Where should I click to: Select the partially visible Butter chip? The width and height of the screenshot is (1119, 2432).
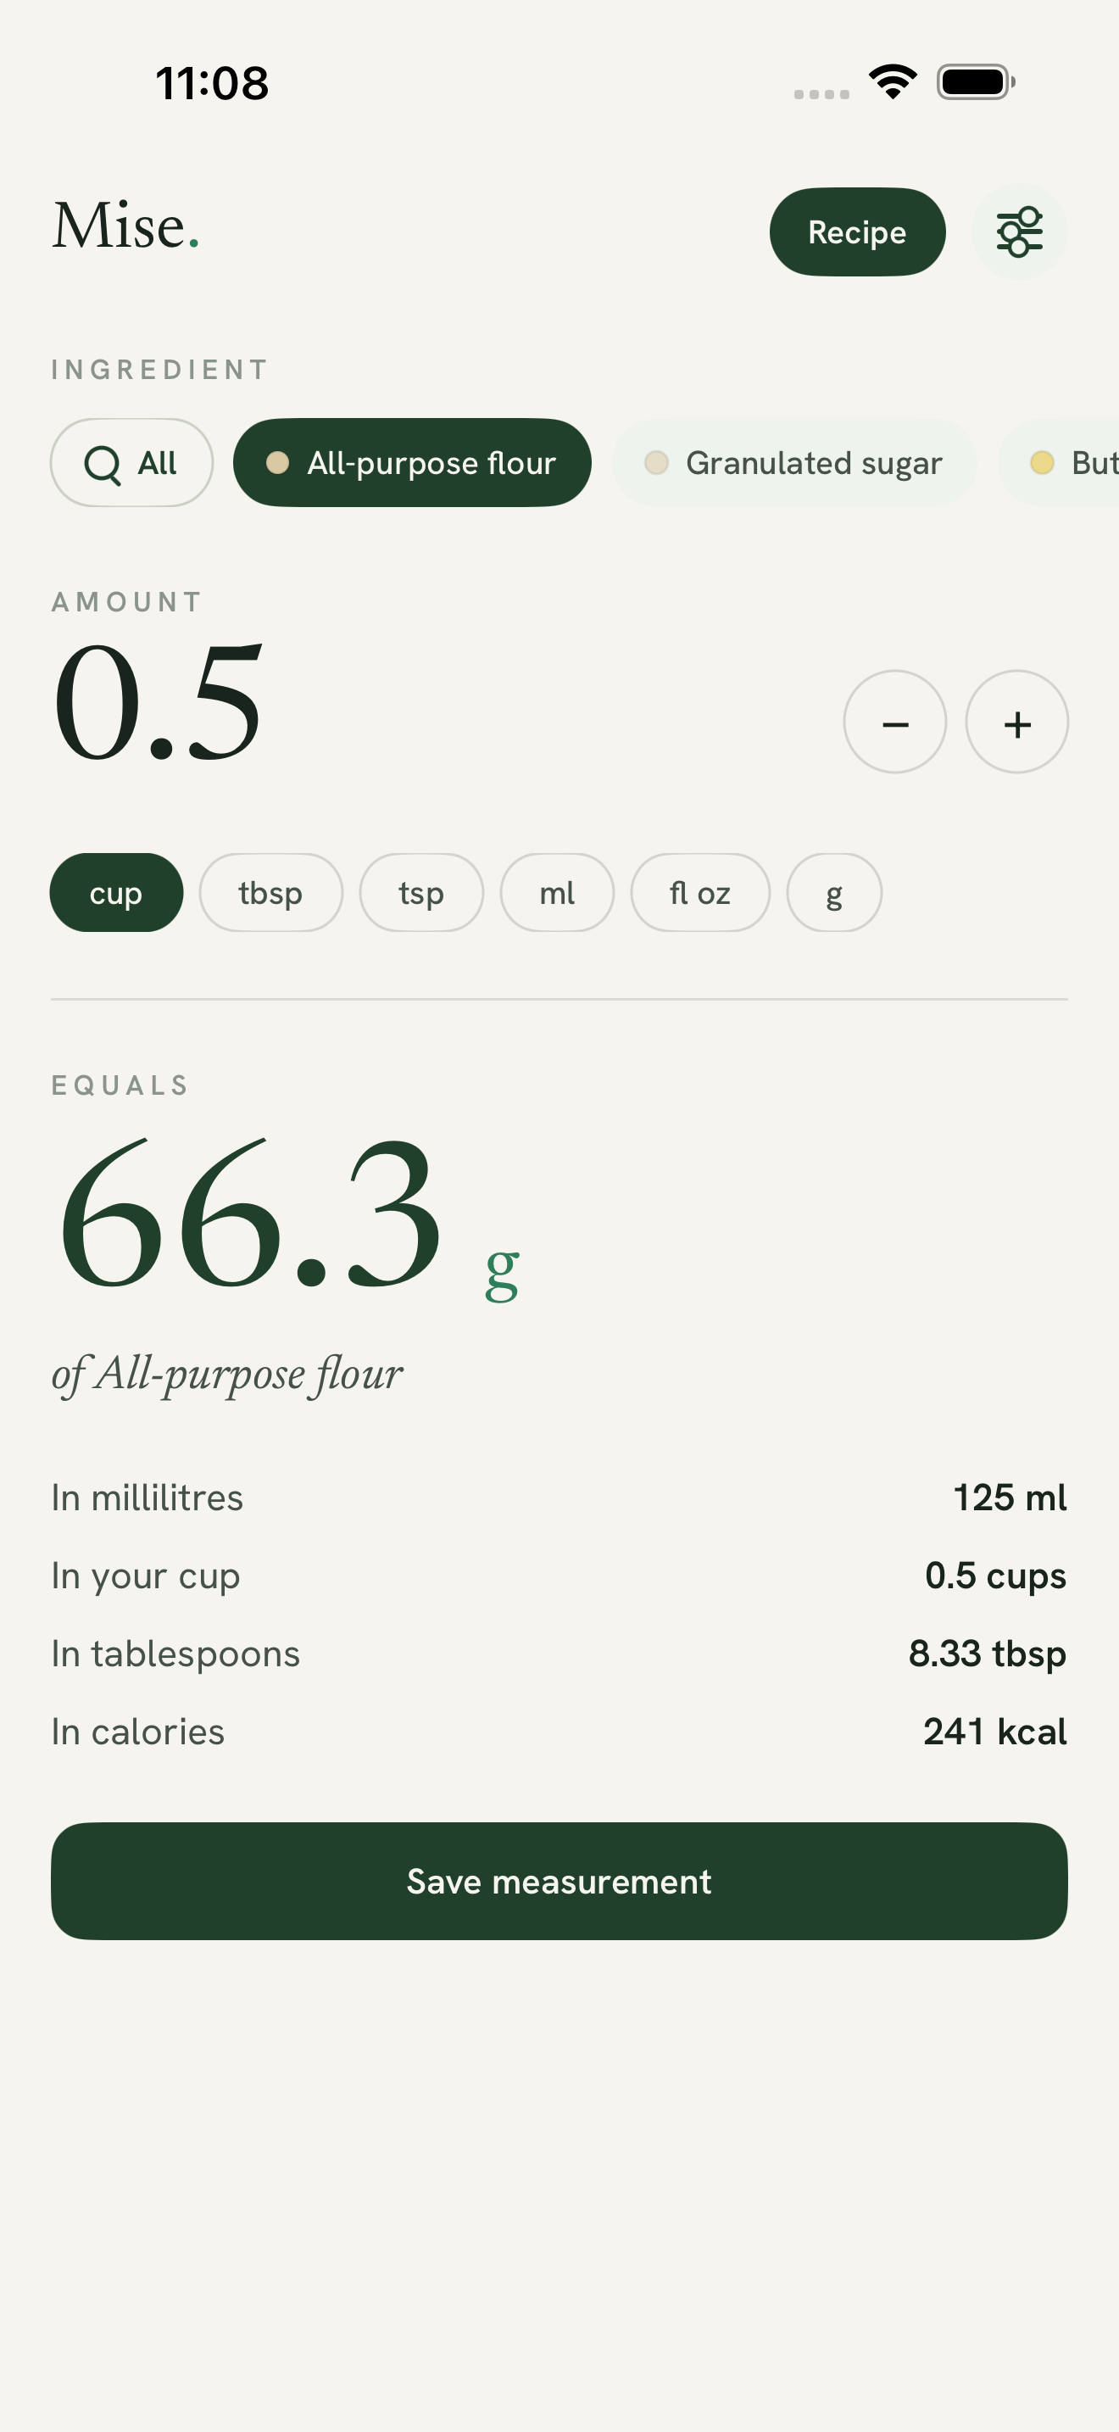tap(1060, 463)
